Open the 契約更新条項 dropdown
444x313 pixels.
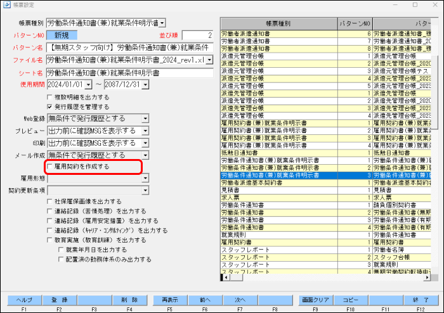(145, 191)
